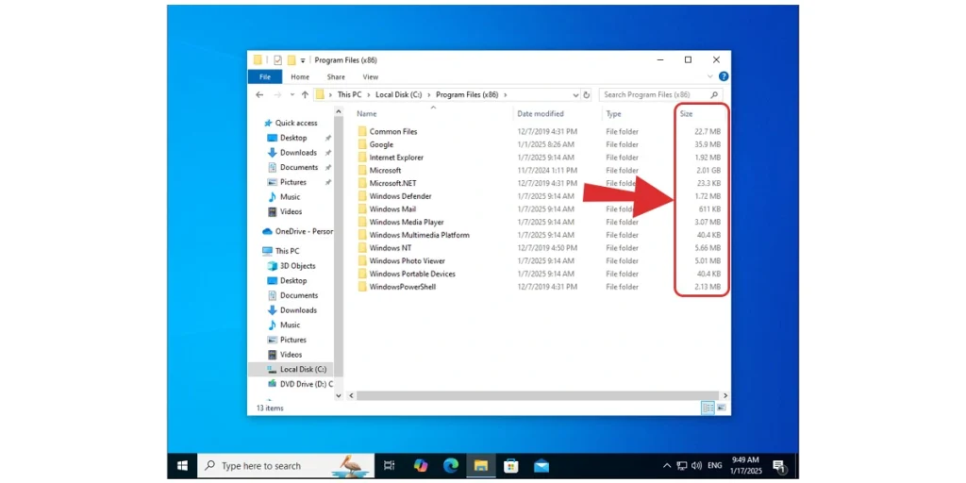Screen dimensions: 966x483
Task: Click the Google folder icon
Action: point(362,144)
